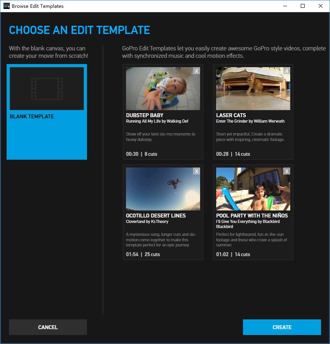Click the POOL PARTY WITH THE NIÑOS title
The image size is (330, 344).
click(x=252, y=216)
